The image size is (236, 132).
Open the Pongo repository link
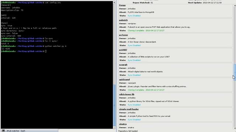tap(122, 5)
